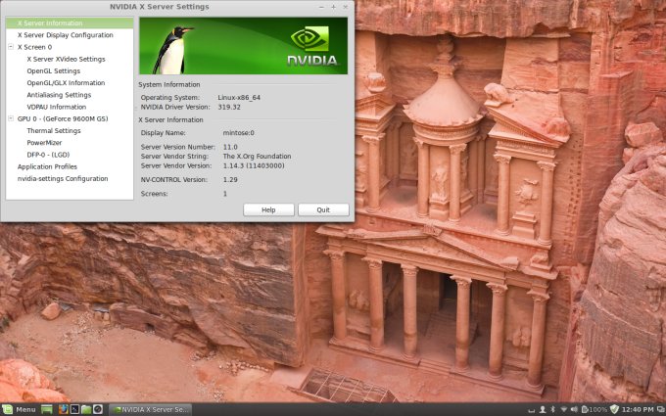Click the 12:40 PM clock
The image size is (666, 416).
click(x=638, y=409)
